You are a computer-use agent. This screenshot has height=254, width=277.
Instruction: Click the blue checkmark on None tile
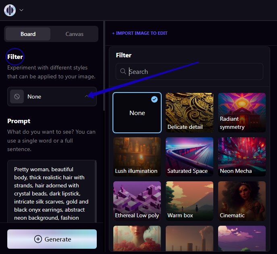point(154,99)
